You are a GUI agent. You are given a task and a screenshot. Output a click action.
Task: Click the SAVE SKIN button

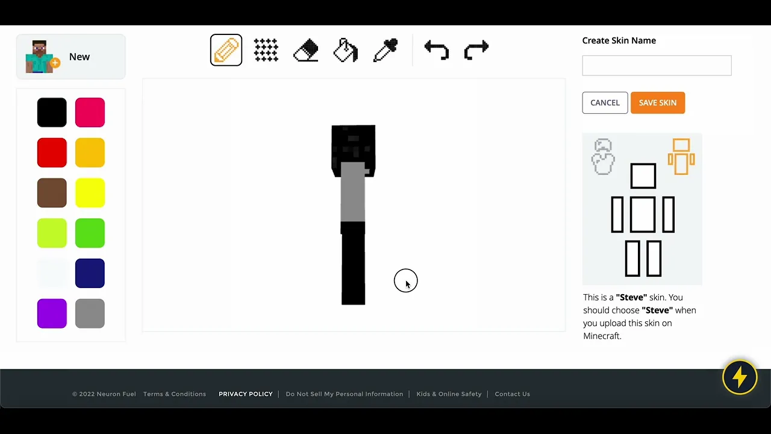(x=658, y=102)
